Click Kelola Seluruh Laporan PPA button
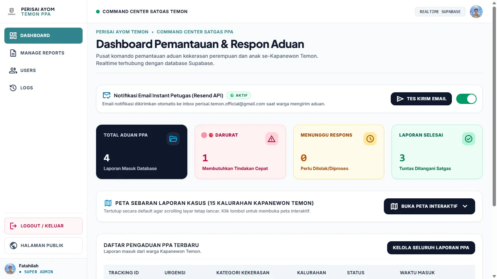 pyautogui.click(x=431, y=248)
